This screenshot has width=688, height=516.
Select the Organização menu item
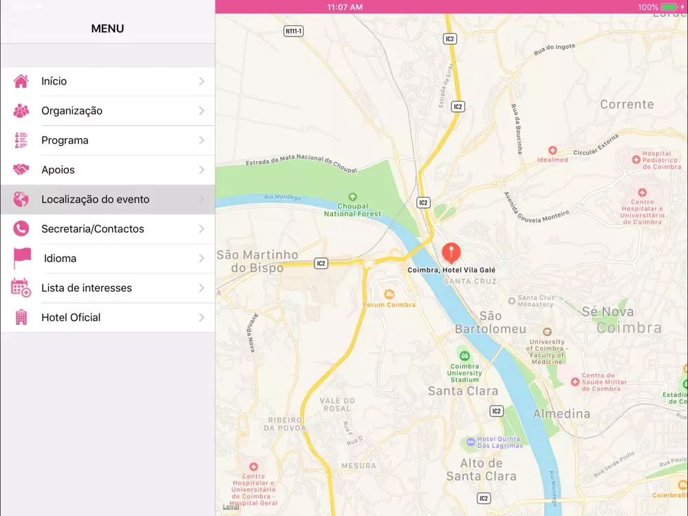tap(107, 111)
